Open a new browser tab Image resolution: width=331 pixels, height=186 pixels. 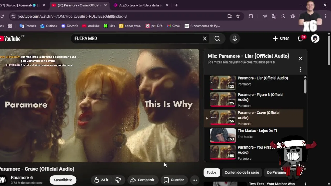176,5
